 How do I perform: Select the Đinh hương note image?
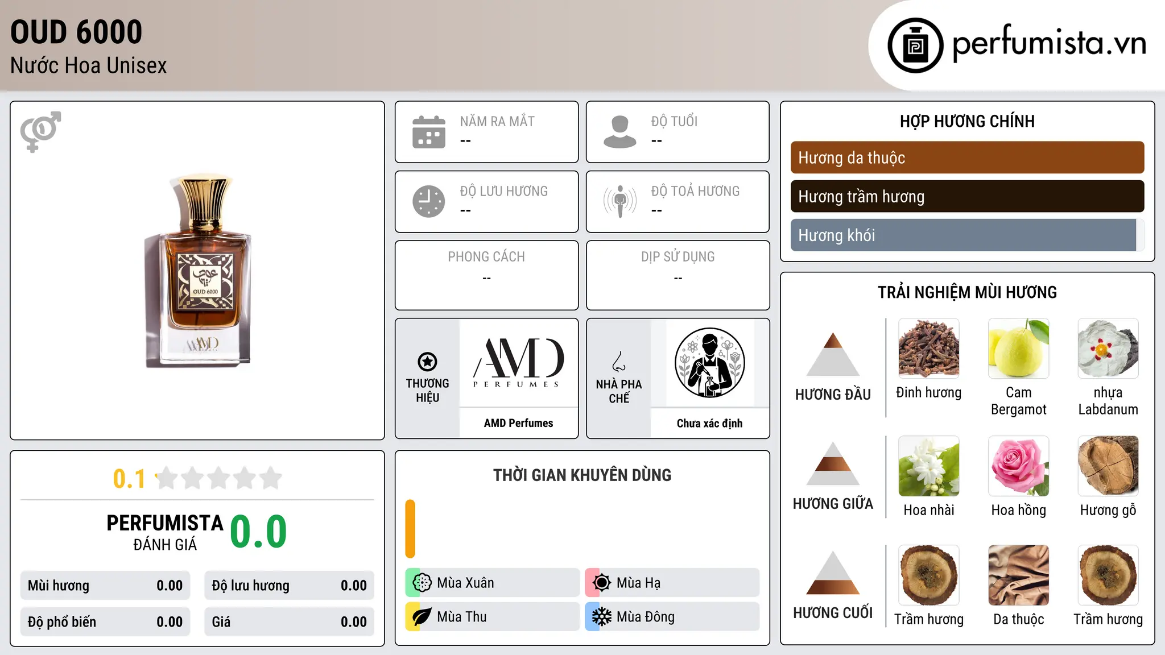point(928,349)
